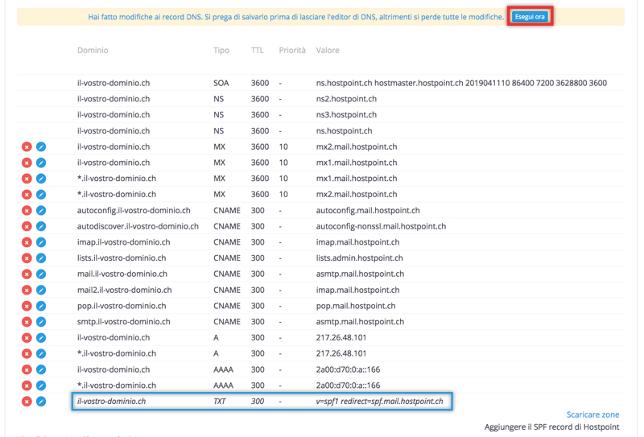
Task: Delete the pop.il-vostro-dominio.ch CNAME record
Action: click(27, 306)
